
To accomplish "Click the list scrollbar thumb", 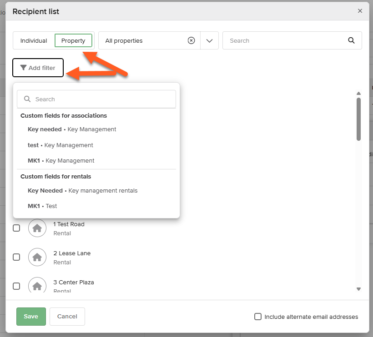I will (359, 119).
